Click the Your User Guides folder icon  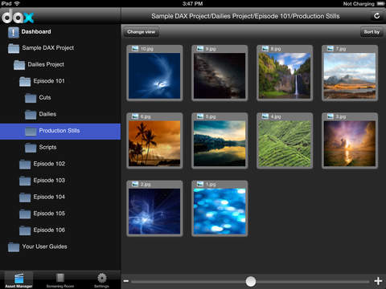coord(14,247)
